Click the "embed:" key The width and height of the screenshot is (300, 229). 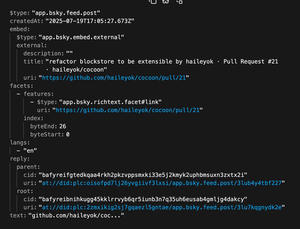tap(20, 29)
